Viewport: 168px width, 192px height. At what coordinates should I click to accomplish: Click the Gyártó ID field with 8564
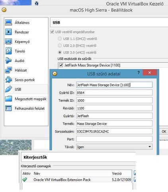pyautogui.click(x=114, y=92)
